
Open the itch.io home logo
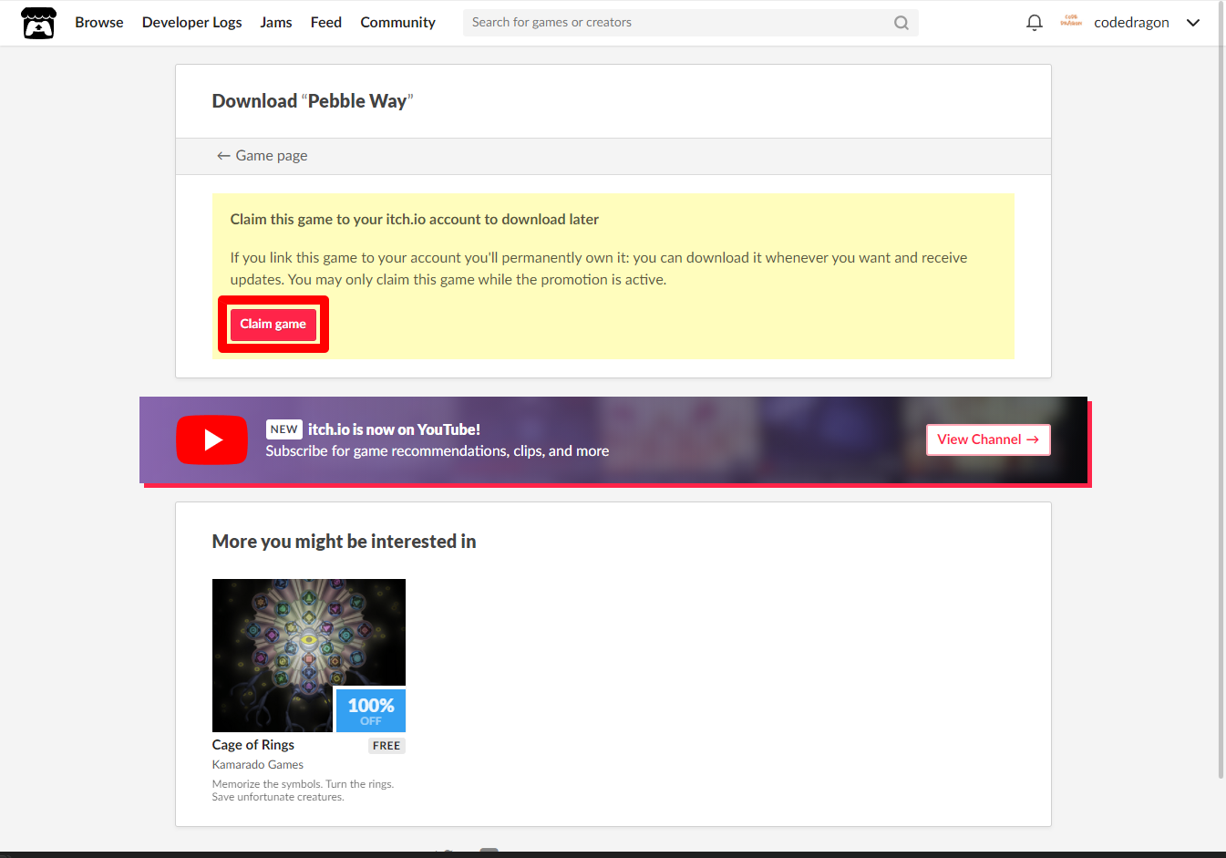(x=38, y=23)
